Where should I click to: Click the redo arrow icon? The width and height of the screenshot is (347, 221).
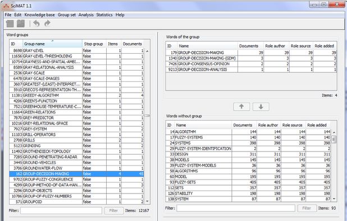click(x=47, y=23)
